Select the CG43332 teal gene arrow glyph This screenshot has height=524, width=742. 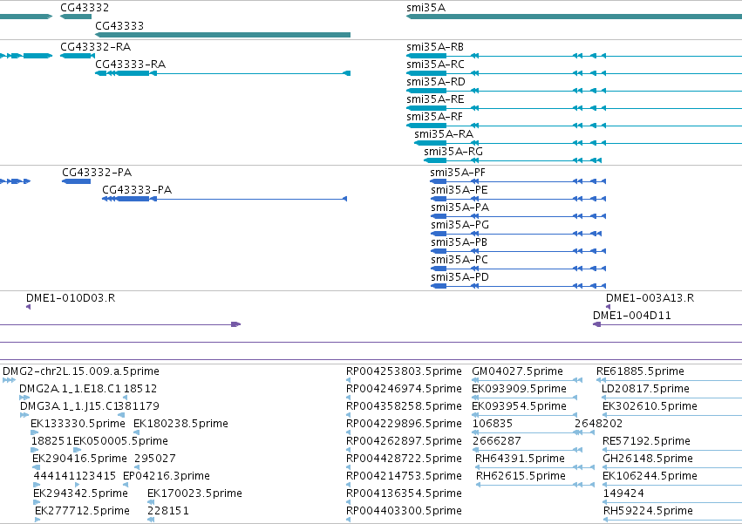tap(76, 17)
